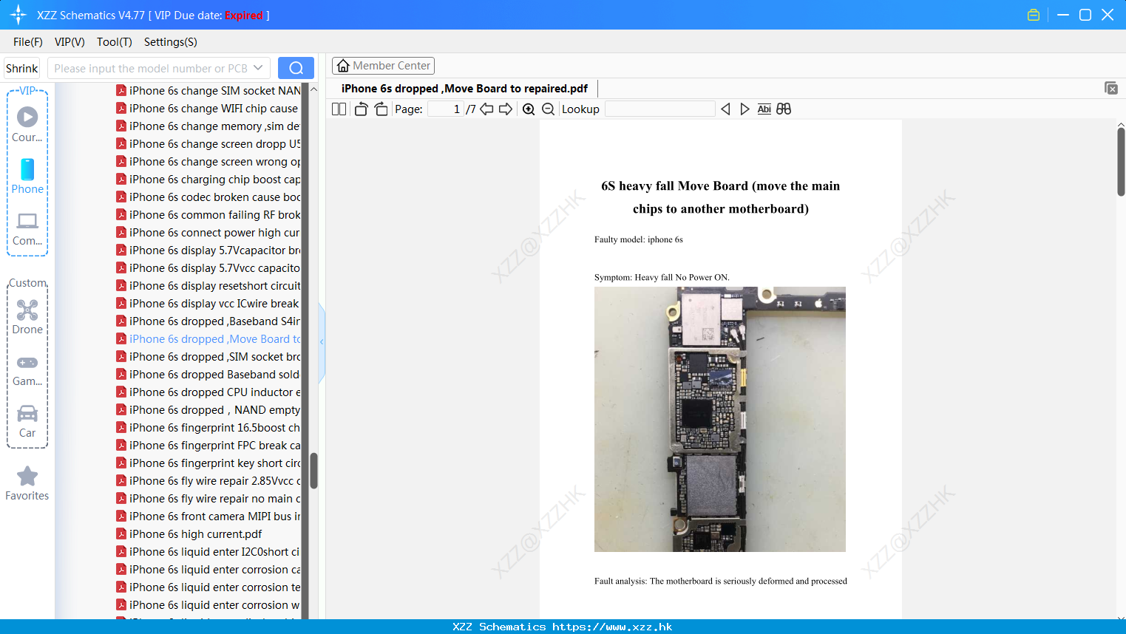This screenshot has height=634, width=1126.
Task: Zoom out of the PDF
Action: [548, 109]
